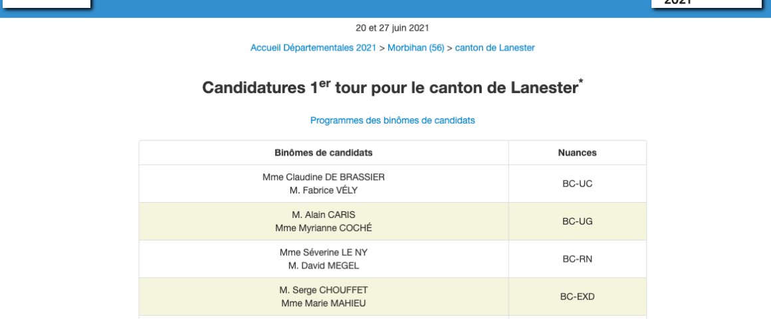Select the name Mme Marie MAHIEU
This screenshot has width=771, height=319.
(324, 303)
